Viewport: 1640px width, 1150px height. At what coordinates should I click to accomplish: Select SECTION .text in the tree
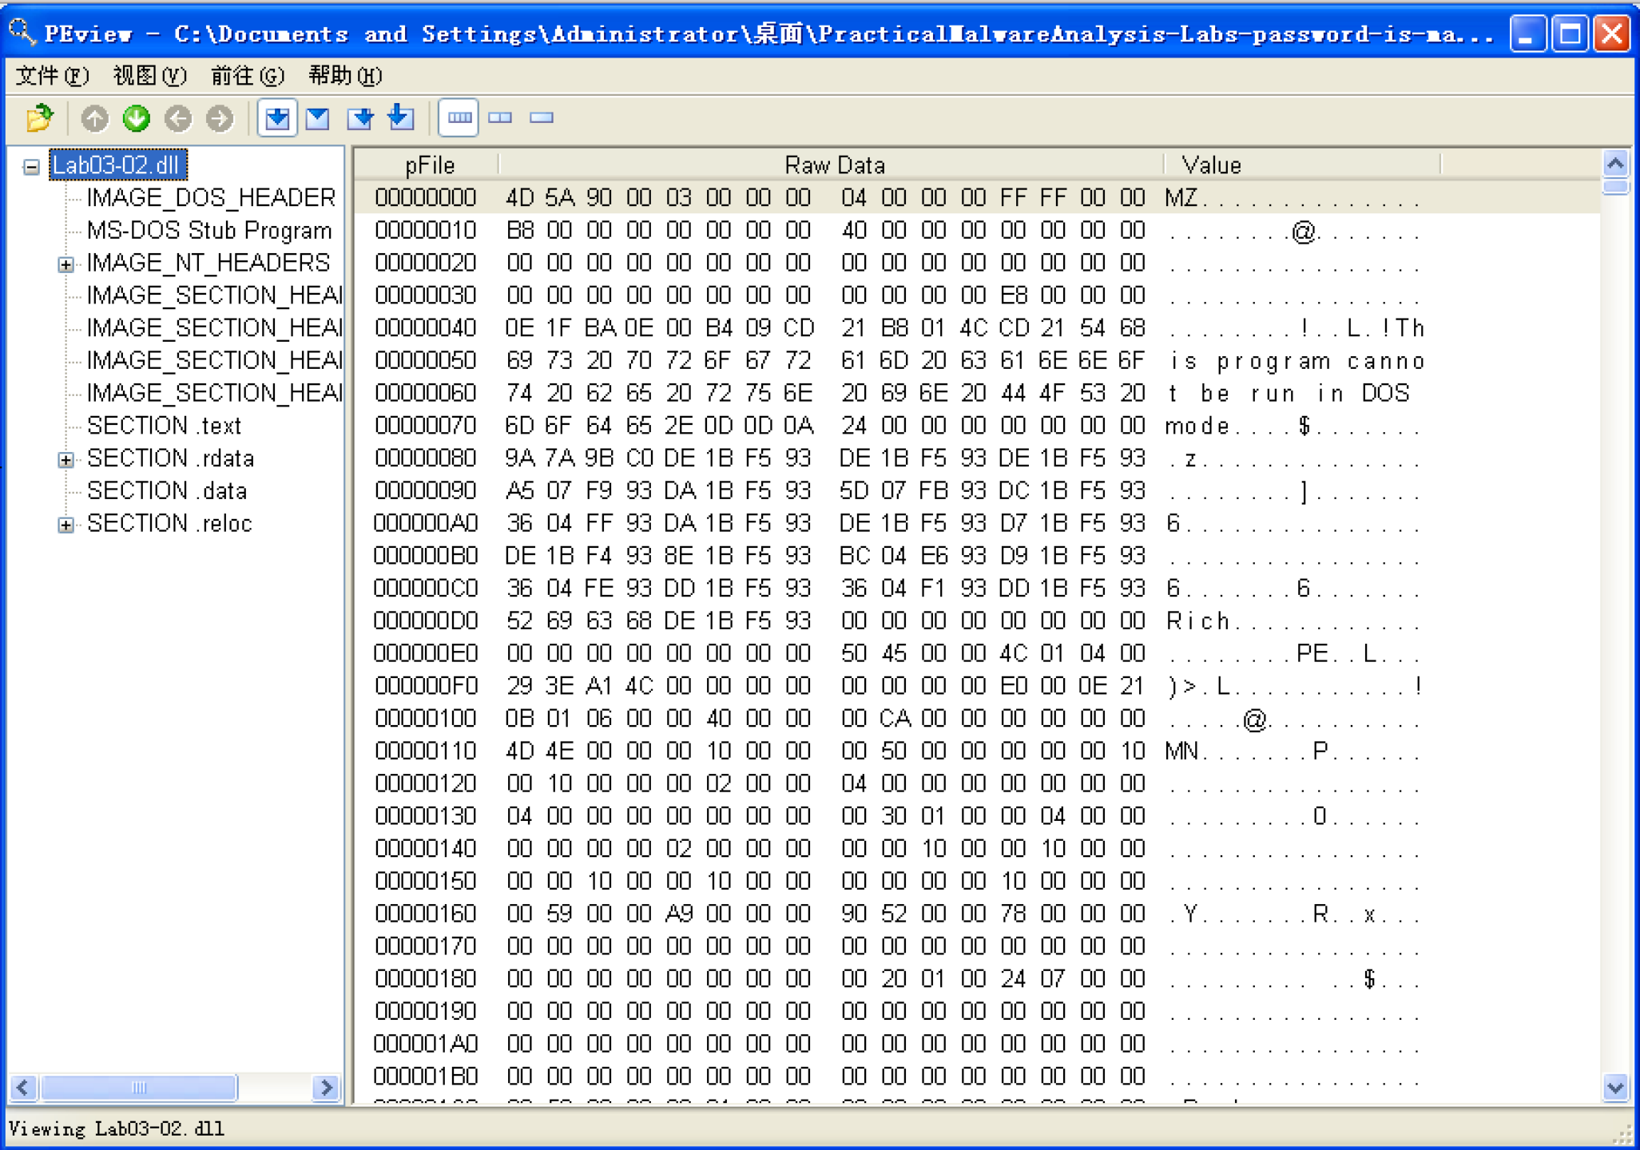coord(164,426)
